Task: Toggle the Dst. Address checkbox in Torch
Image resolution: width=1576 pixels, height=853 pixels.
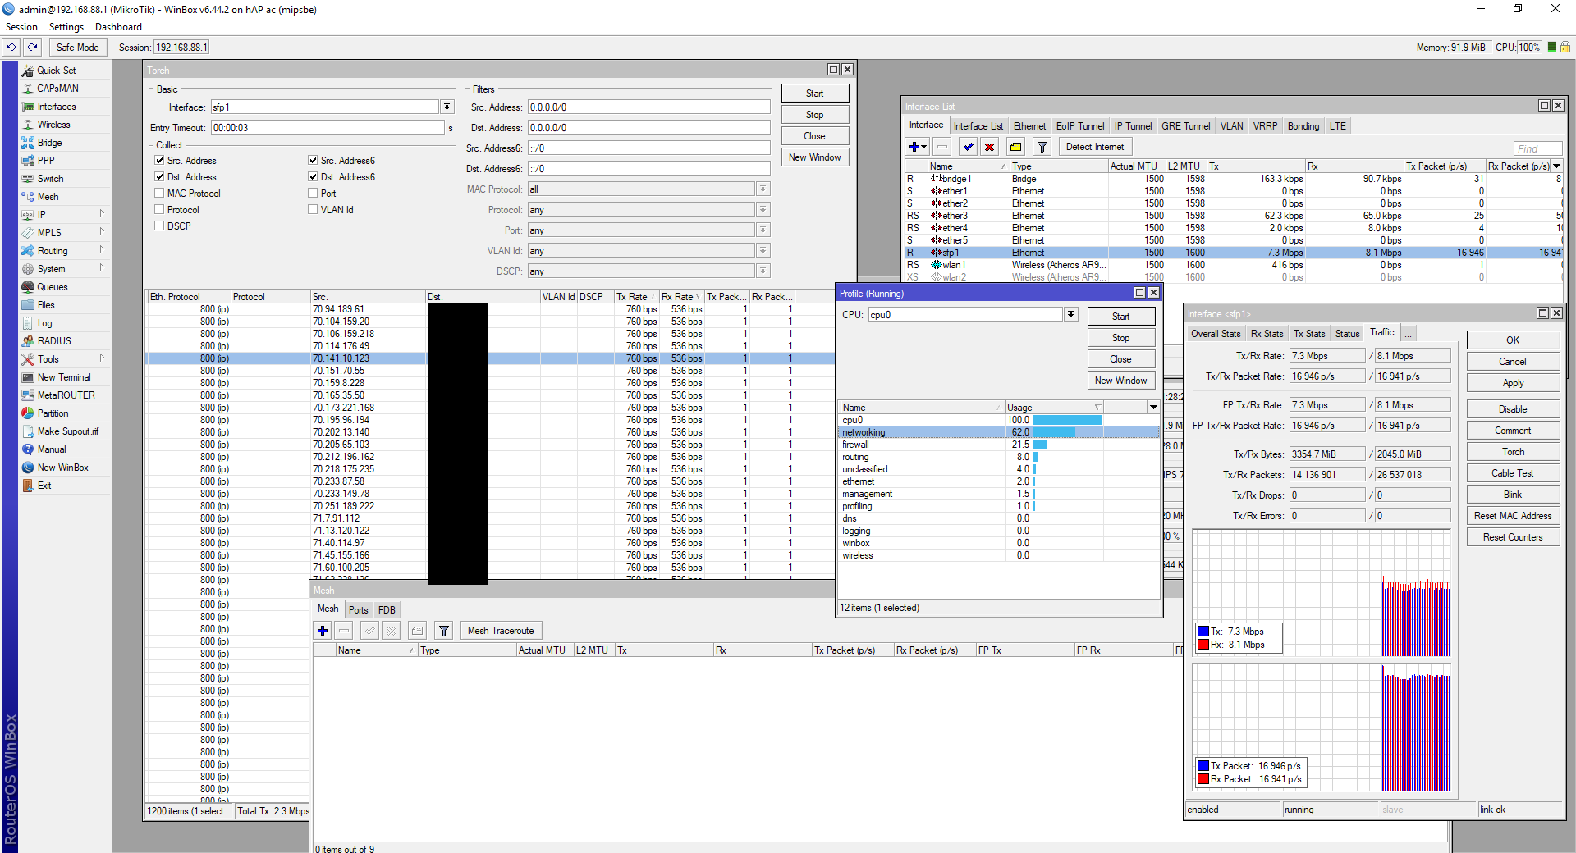Action: point(159,177)
